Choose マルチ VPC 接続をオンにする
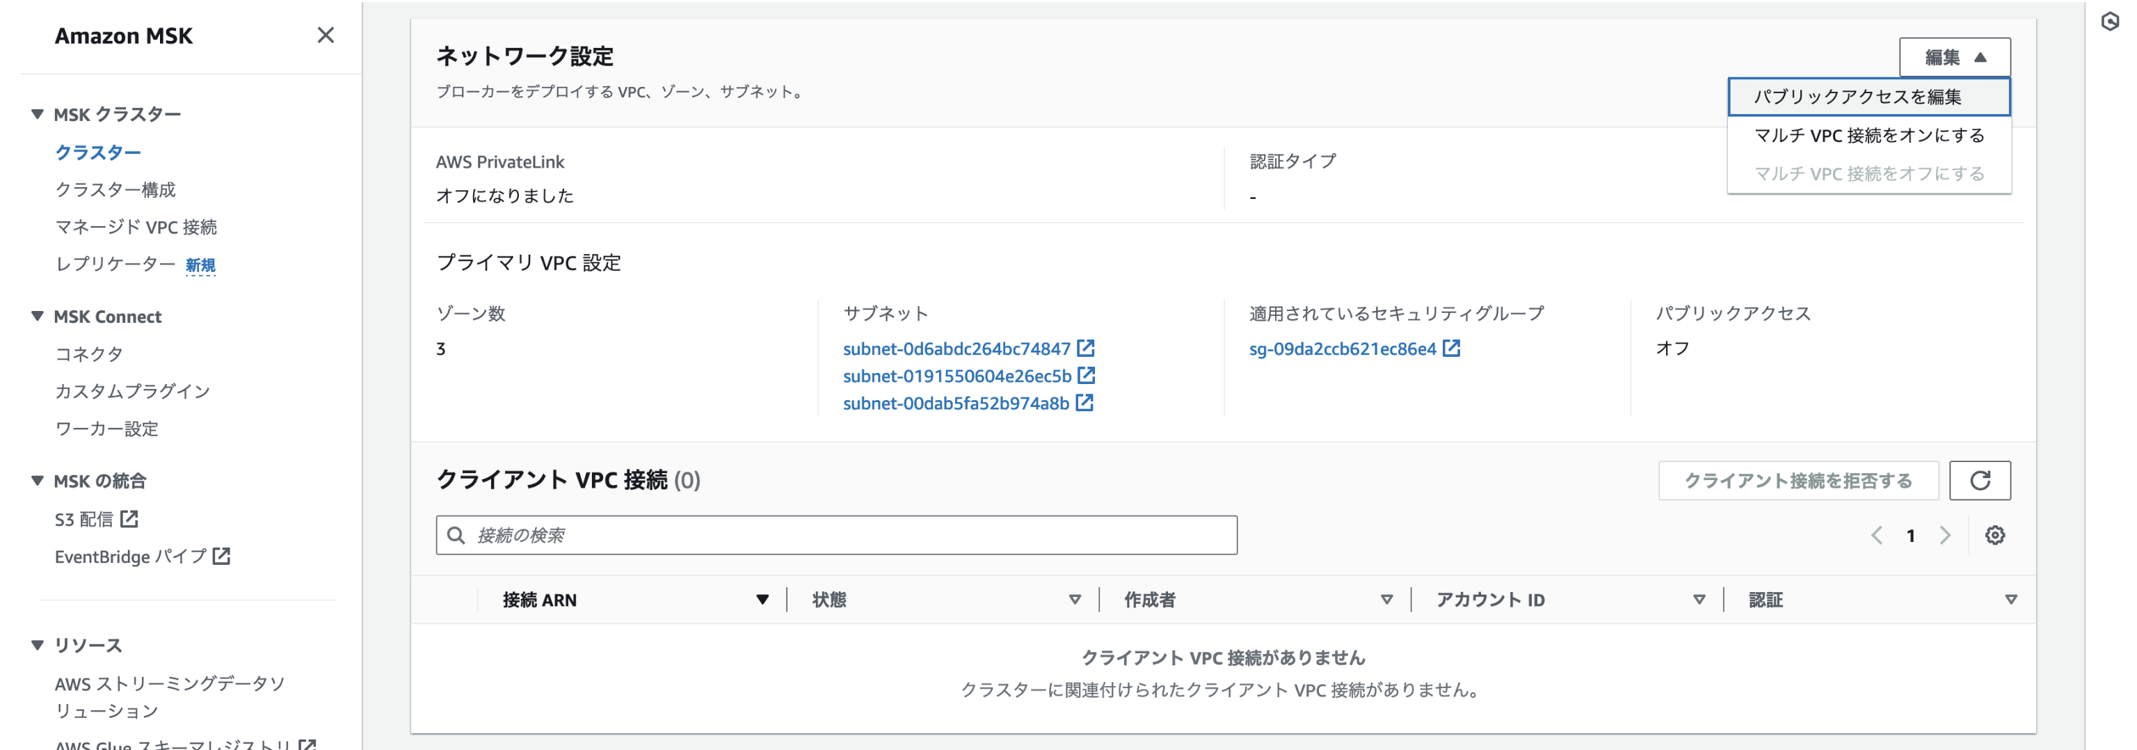The height and width of the screenshot is (750, 2137). pos(1869,135)
